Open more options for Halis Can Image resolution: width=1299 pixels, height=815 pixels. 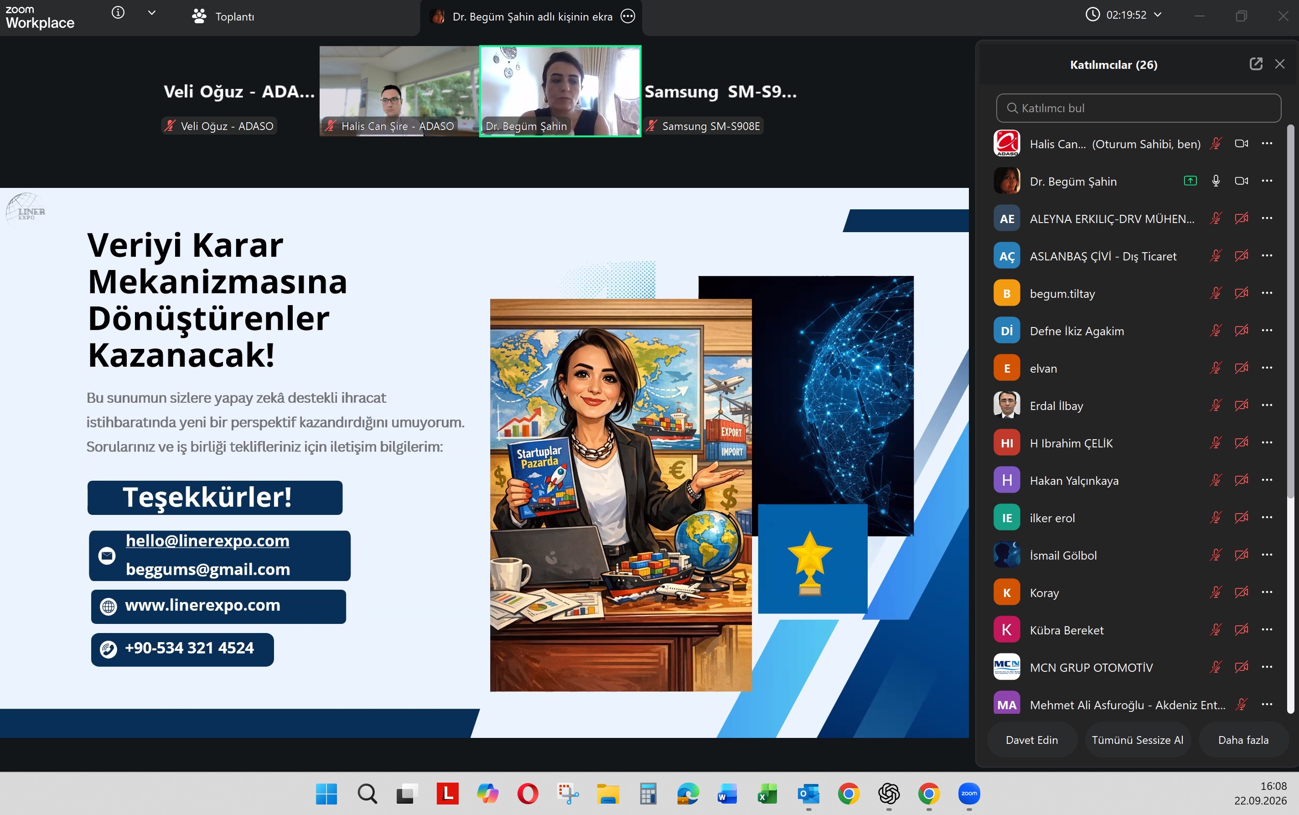point(1267,144)
